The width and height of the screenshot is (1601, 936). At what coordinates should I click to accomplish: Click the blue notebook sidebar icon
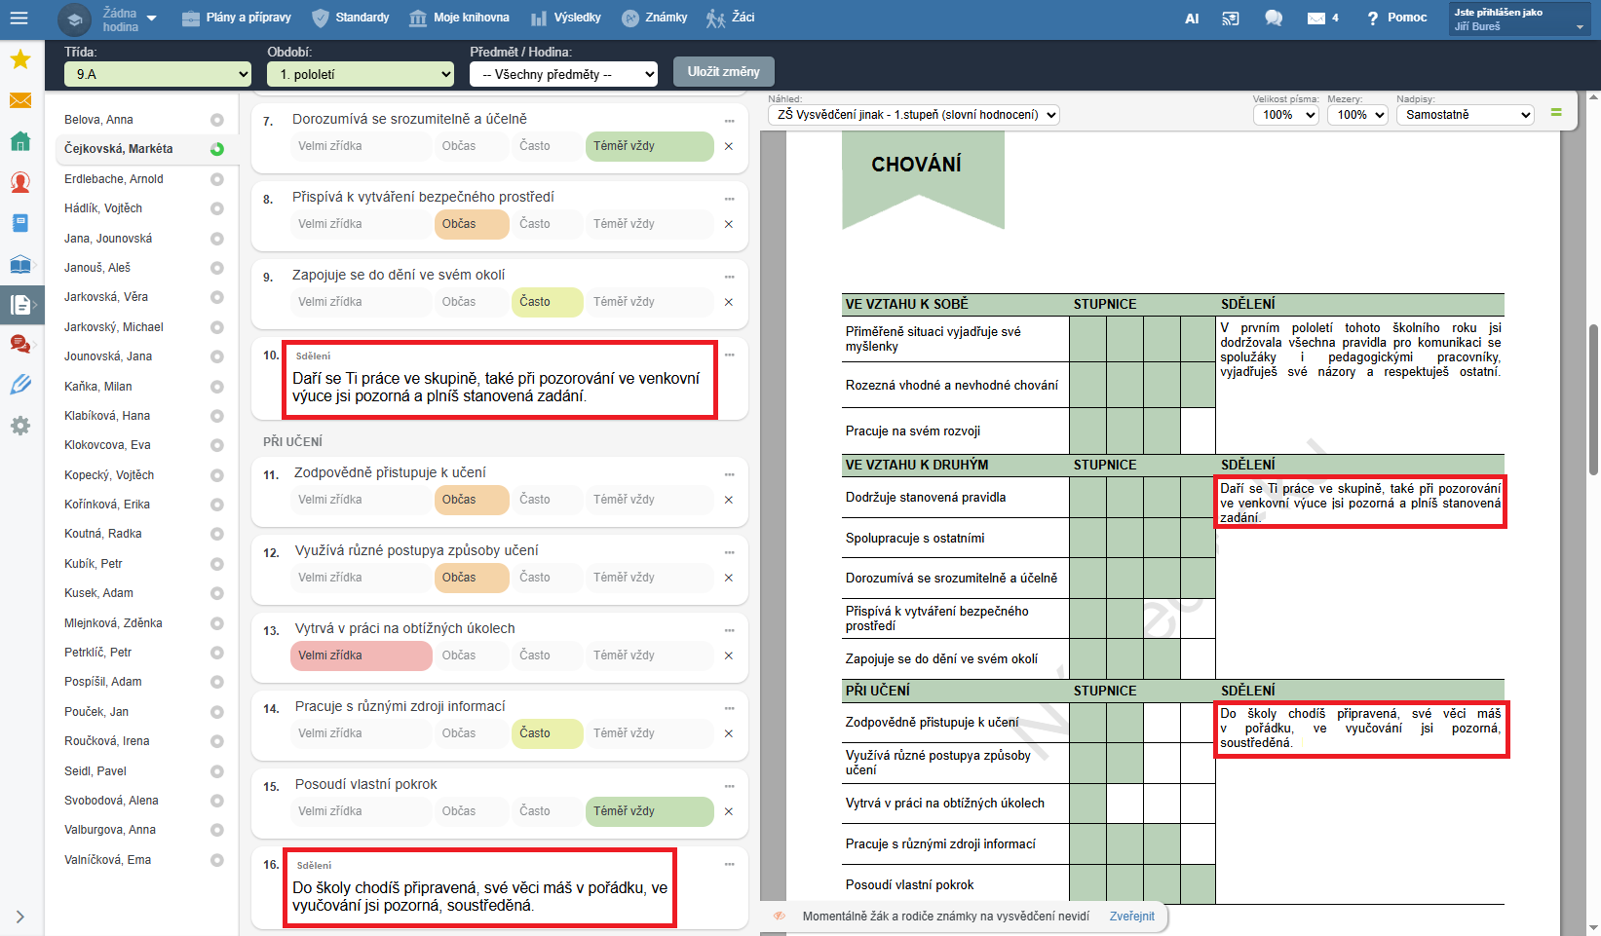tap(19, 223)
